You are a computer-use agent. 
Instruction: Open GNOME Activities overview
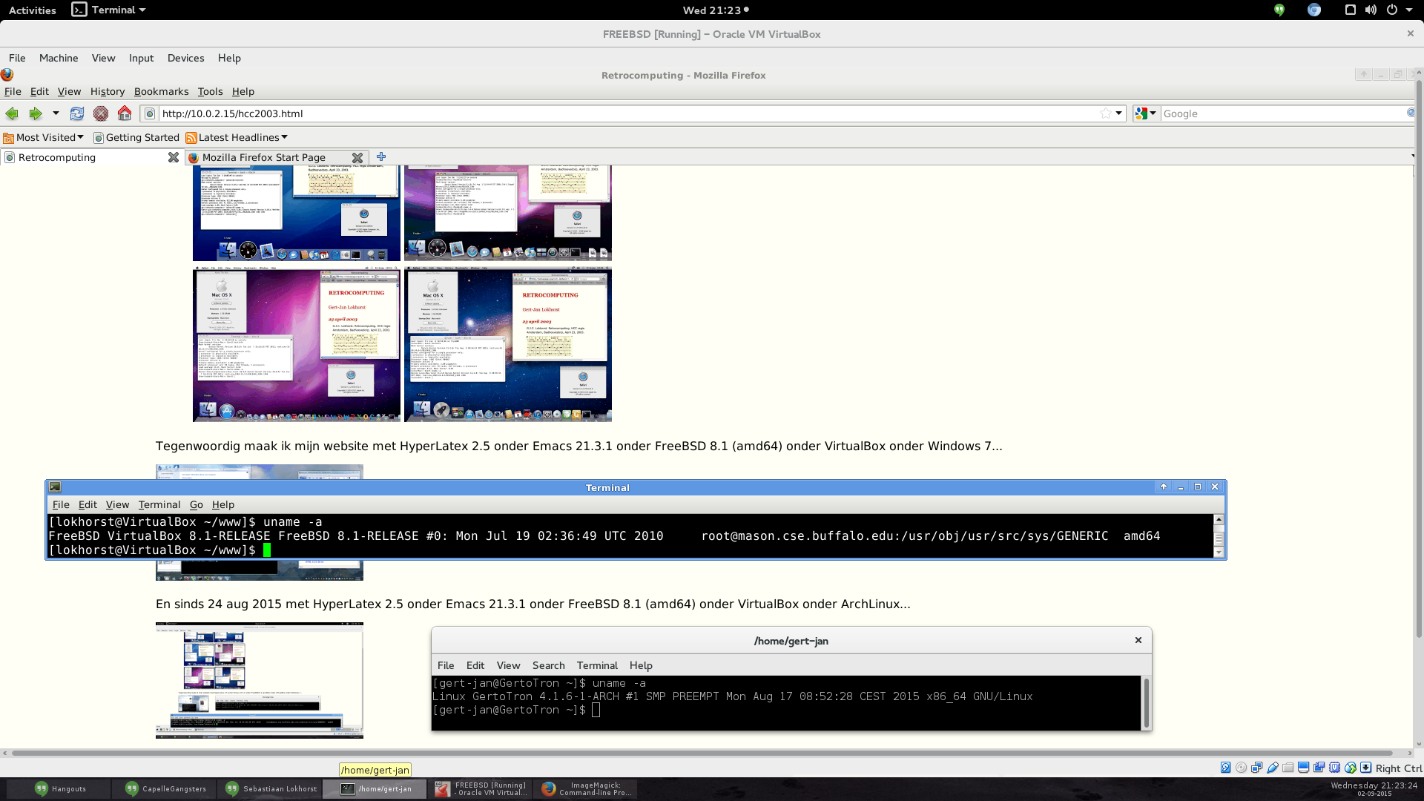pyautogui.click(x=32, y=10)
